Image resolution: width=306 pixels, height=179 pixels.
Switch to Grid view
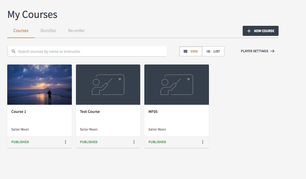point(191,51)
